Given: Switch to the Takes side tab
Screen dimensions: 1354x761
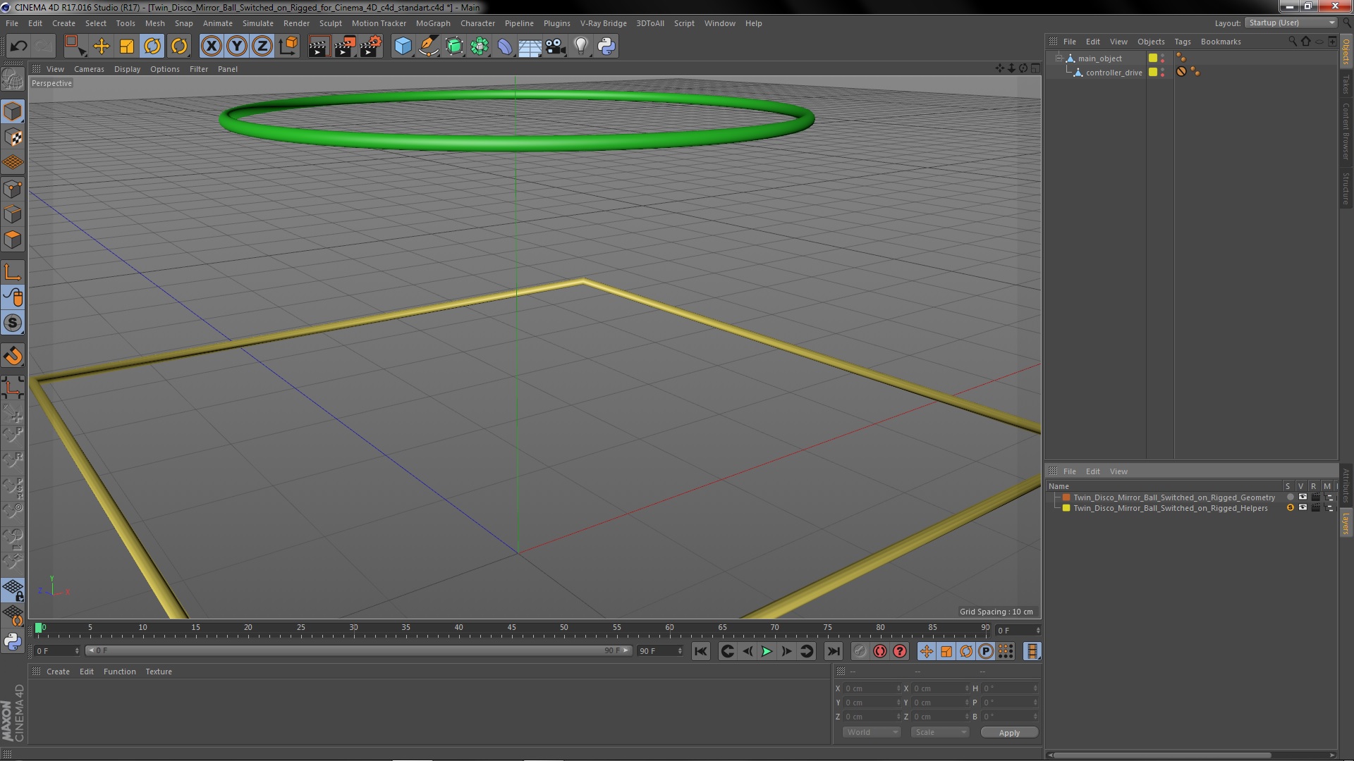Looking at the screenshot, I should (1346, 84).
